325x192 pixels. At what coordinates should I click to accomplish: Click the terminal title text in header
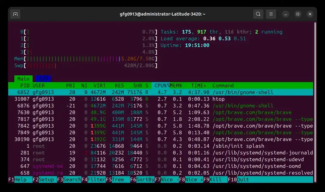tap(162, 14)
